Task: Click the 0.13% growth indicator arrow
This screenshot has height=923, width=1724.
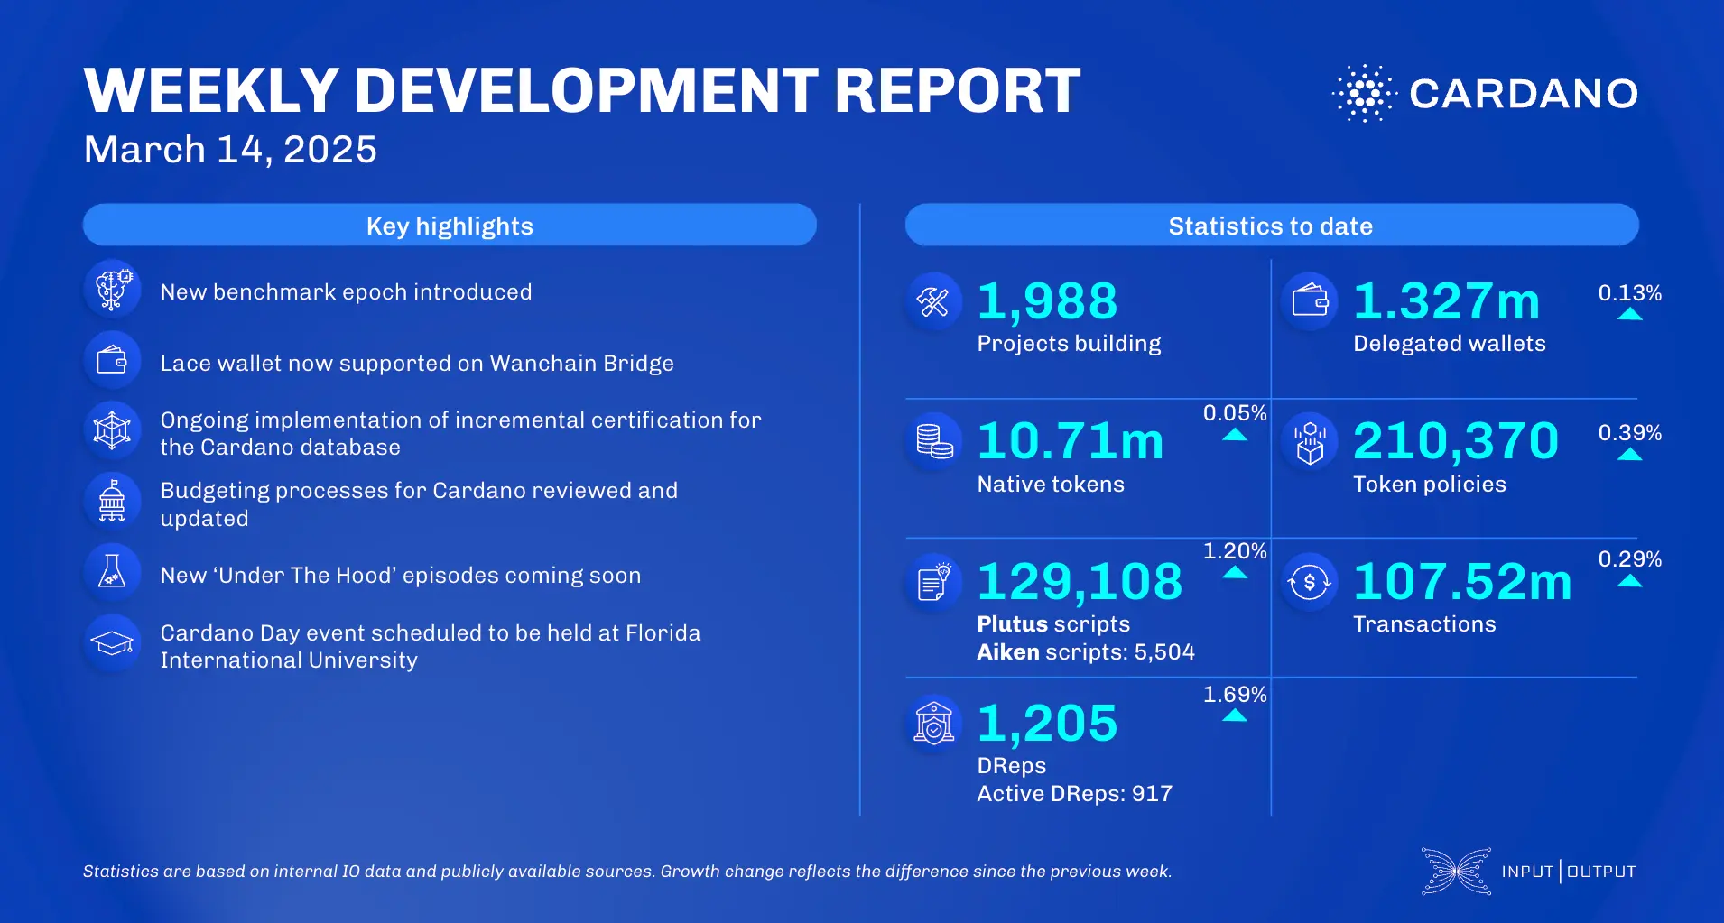Action: tap(1630, 311)
